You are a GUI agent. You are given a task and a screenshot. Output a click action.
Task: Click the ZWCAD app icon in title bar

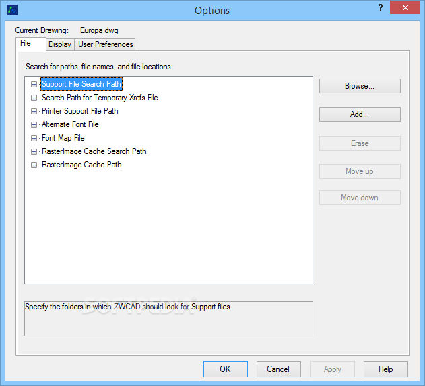tap(12, 10)
